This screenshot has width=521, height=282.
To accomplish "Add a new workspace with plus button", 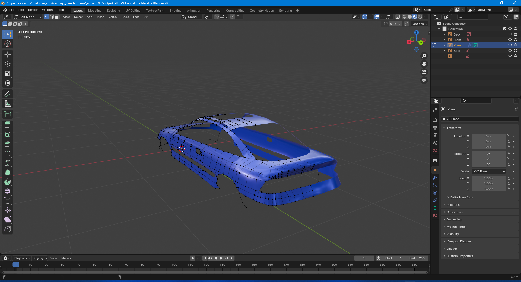I will click(297, 11).
